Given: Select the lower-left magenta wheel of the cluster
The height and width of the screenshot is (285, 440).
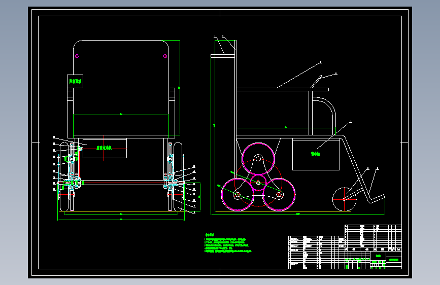Looking at the screenshot, I should pyautogui.click(x=238, y=194).
